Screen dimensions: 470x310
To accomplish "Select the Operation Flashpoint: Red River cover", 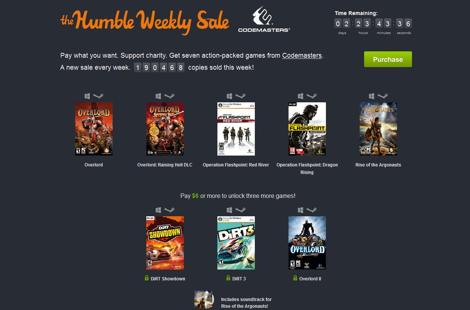I will (x=236, y=129).
